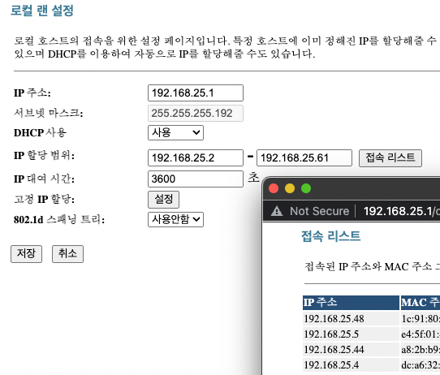Image resolution: width=440 pixels, height=375 pixels.
Task: Click the 접속 리스트 heading in popup
Action: click(x=331, y=236)
